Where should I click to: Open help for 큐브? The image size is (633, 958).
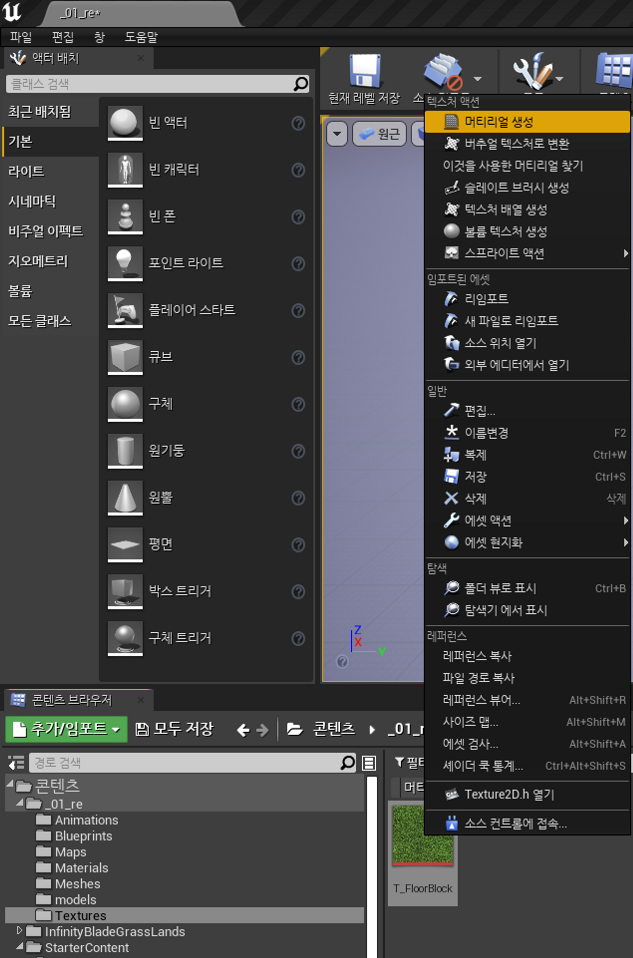pos(298,357)
